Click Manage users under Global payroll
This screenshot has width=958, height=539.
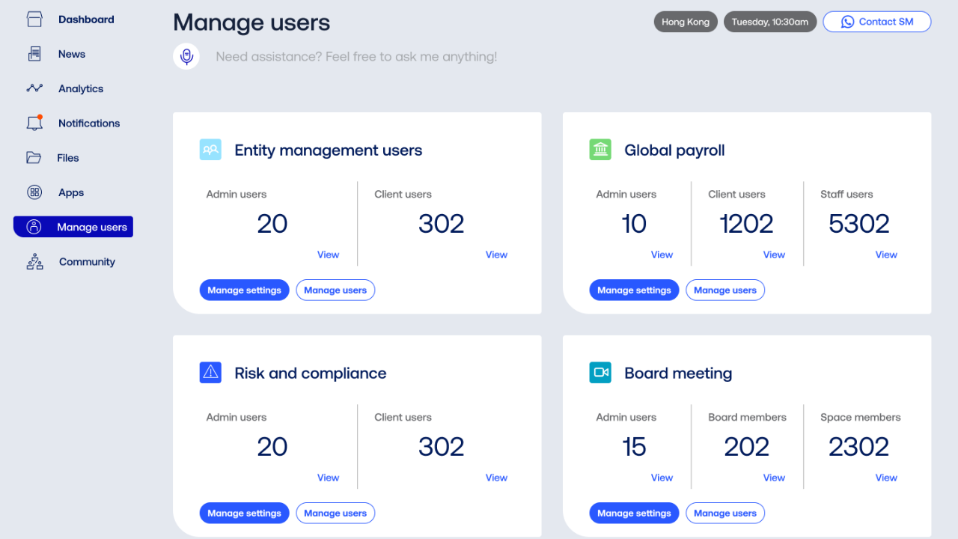[x=724, y=290]
